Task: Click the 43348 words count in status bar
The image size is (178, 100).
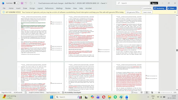Action: pyautogui.click(x=18, y=92)
